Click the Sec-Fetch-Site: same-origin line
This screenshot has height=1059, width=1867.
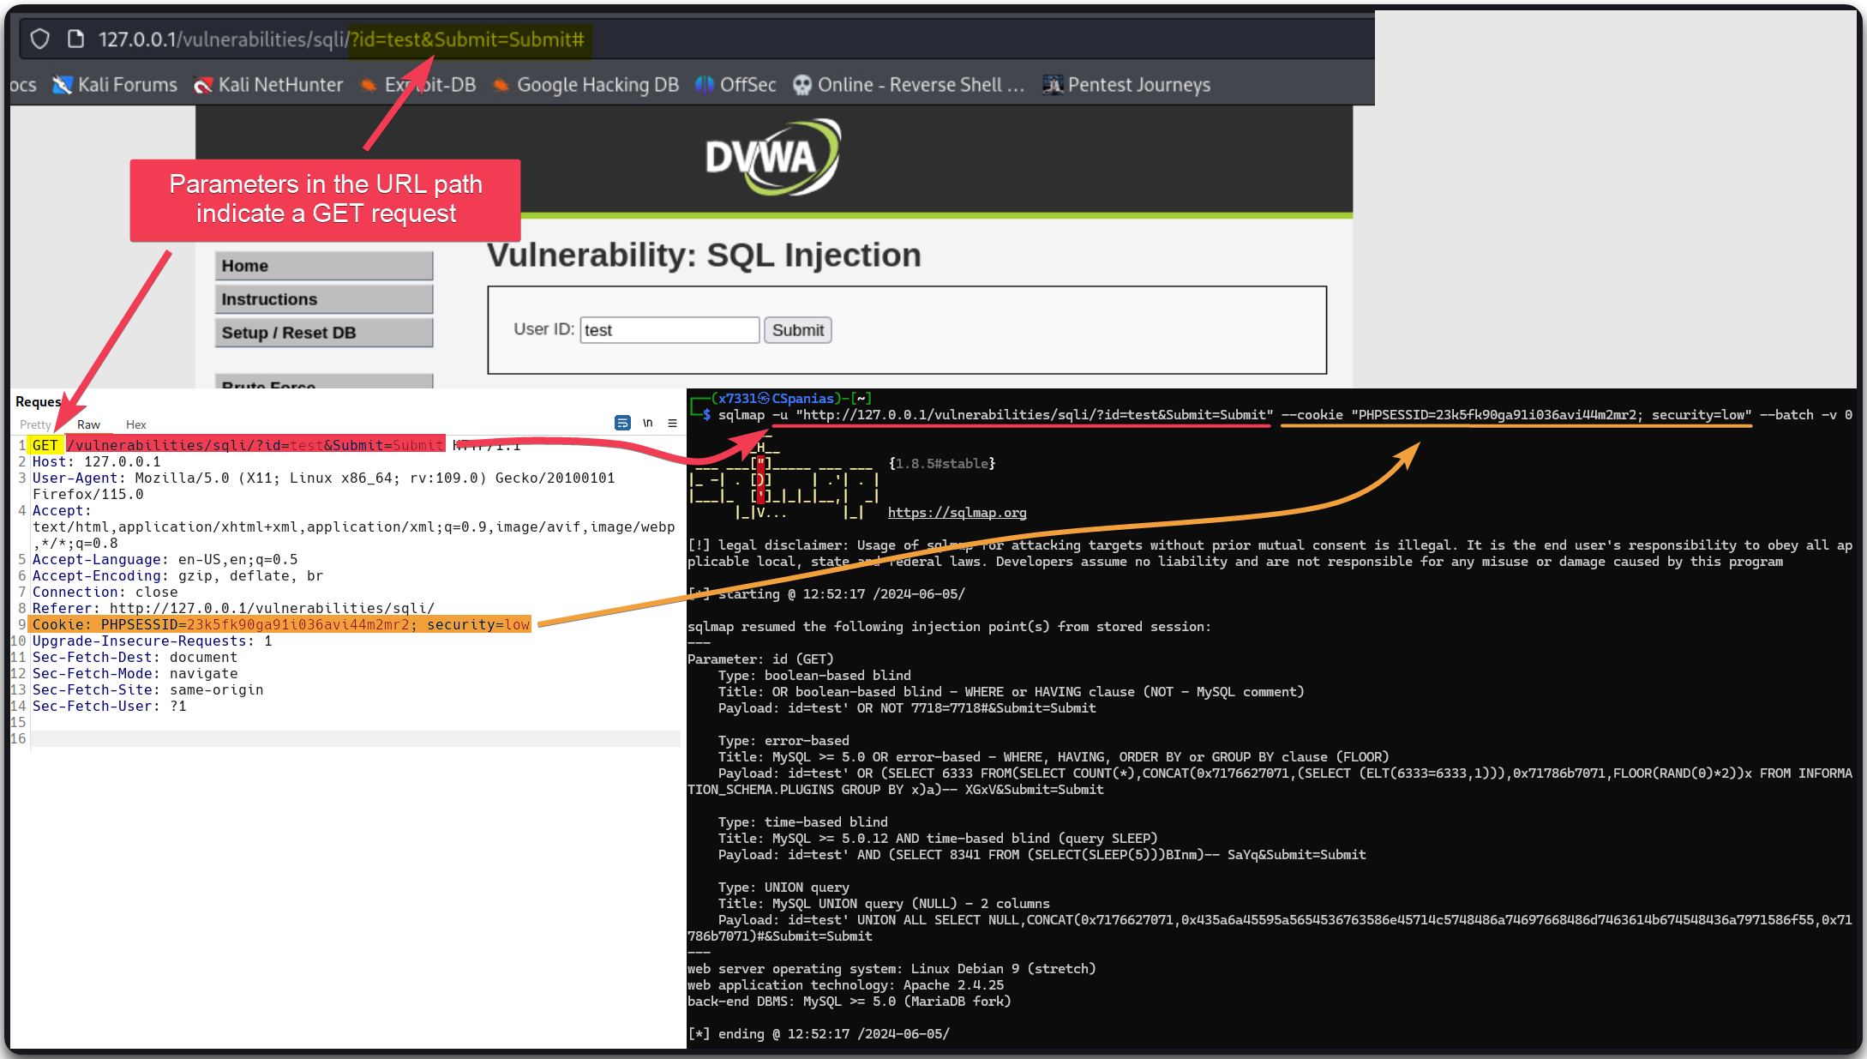coord(147,689)
